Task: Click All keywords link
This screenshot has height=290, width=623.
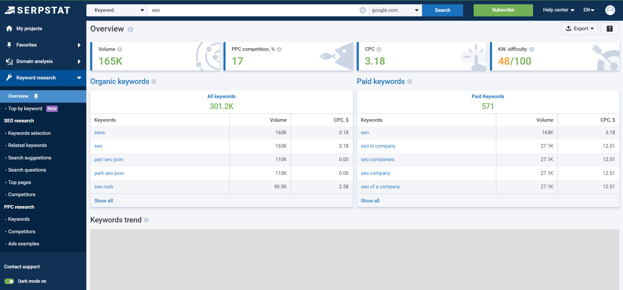Action: (221, 96)
